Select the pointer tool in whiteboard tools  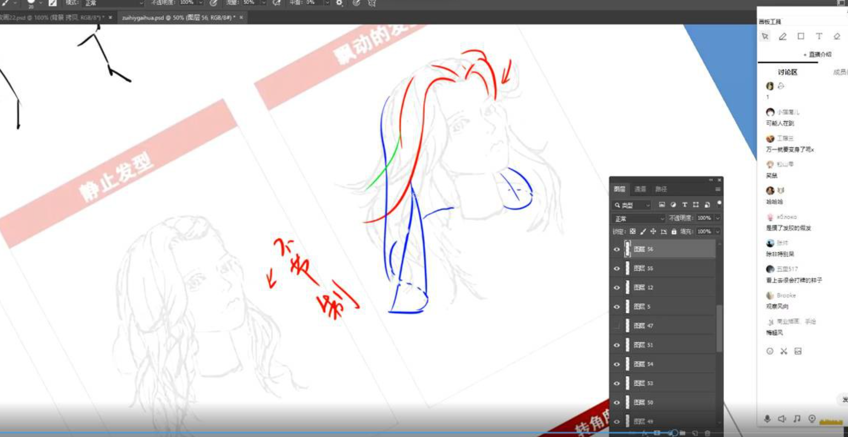(765, 36)
